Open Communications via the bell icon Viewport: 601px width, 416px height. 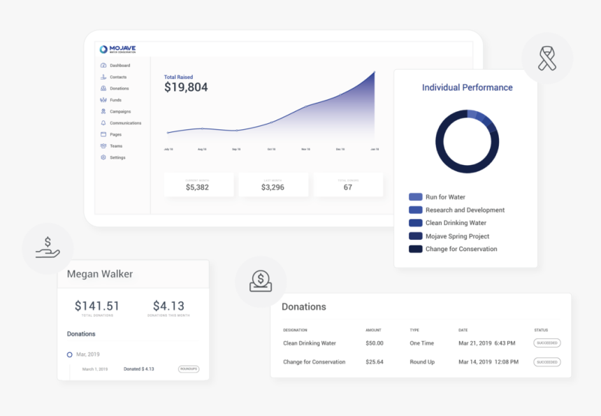103,122
